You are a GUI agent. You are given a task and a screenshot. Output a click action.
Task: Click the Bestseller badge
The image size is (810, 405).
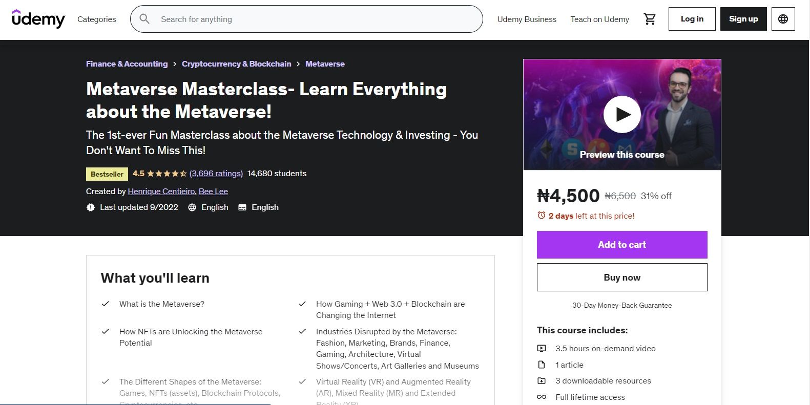coord(107,174)
